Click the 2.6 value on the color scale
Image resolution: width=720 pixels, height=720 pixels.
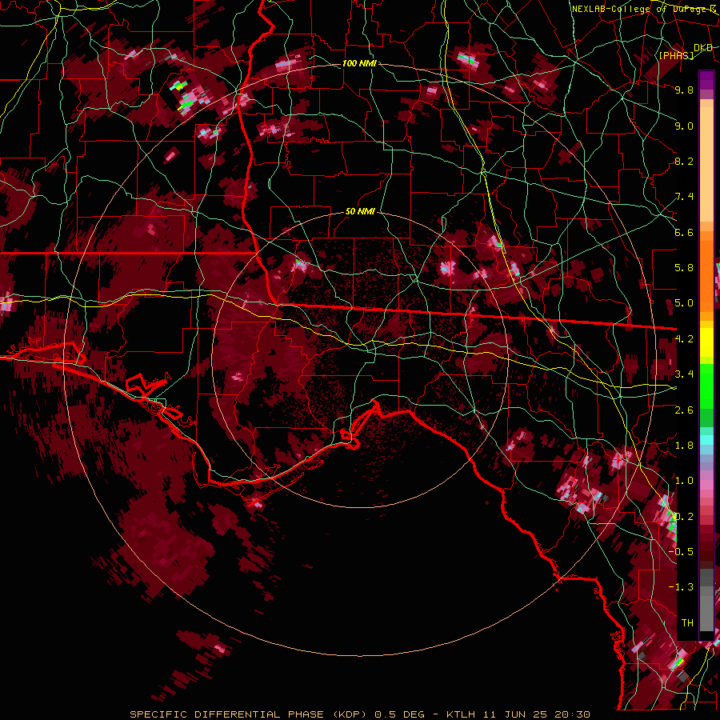coord(684,410)
